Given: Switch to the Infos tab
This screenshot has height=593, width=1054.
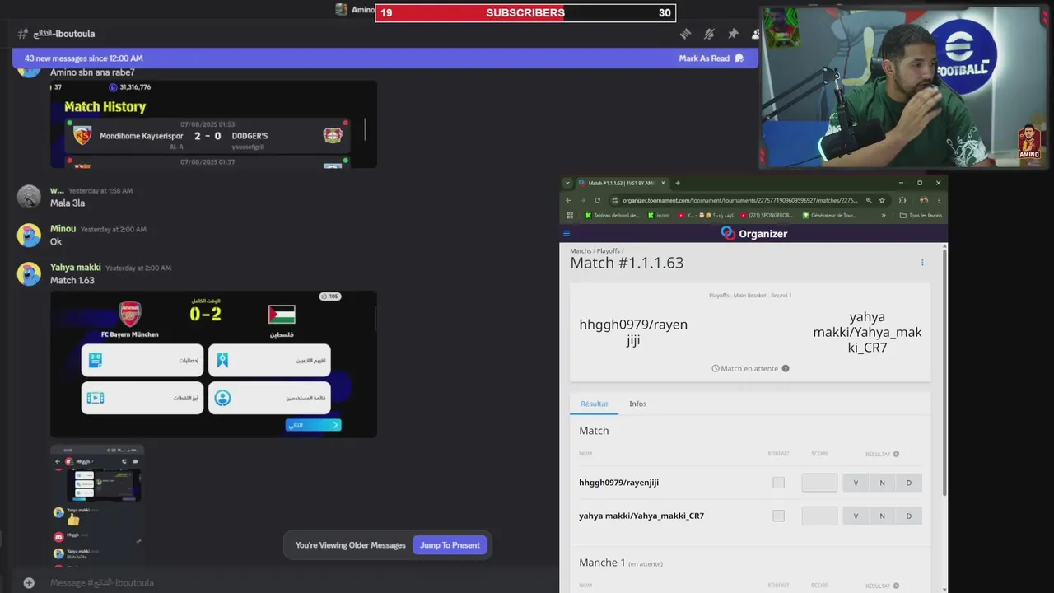Looking at the screenshot, I should click(637, 404).
